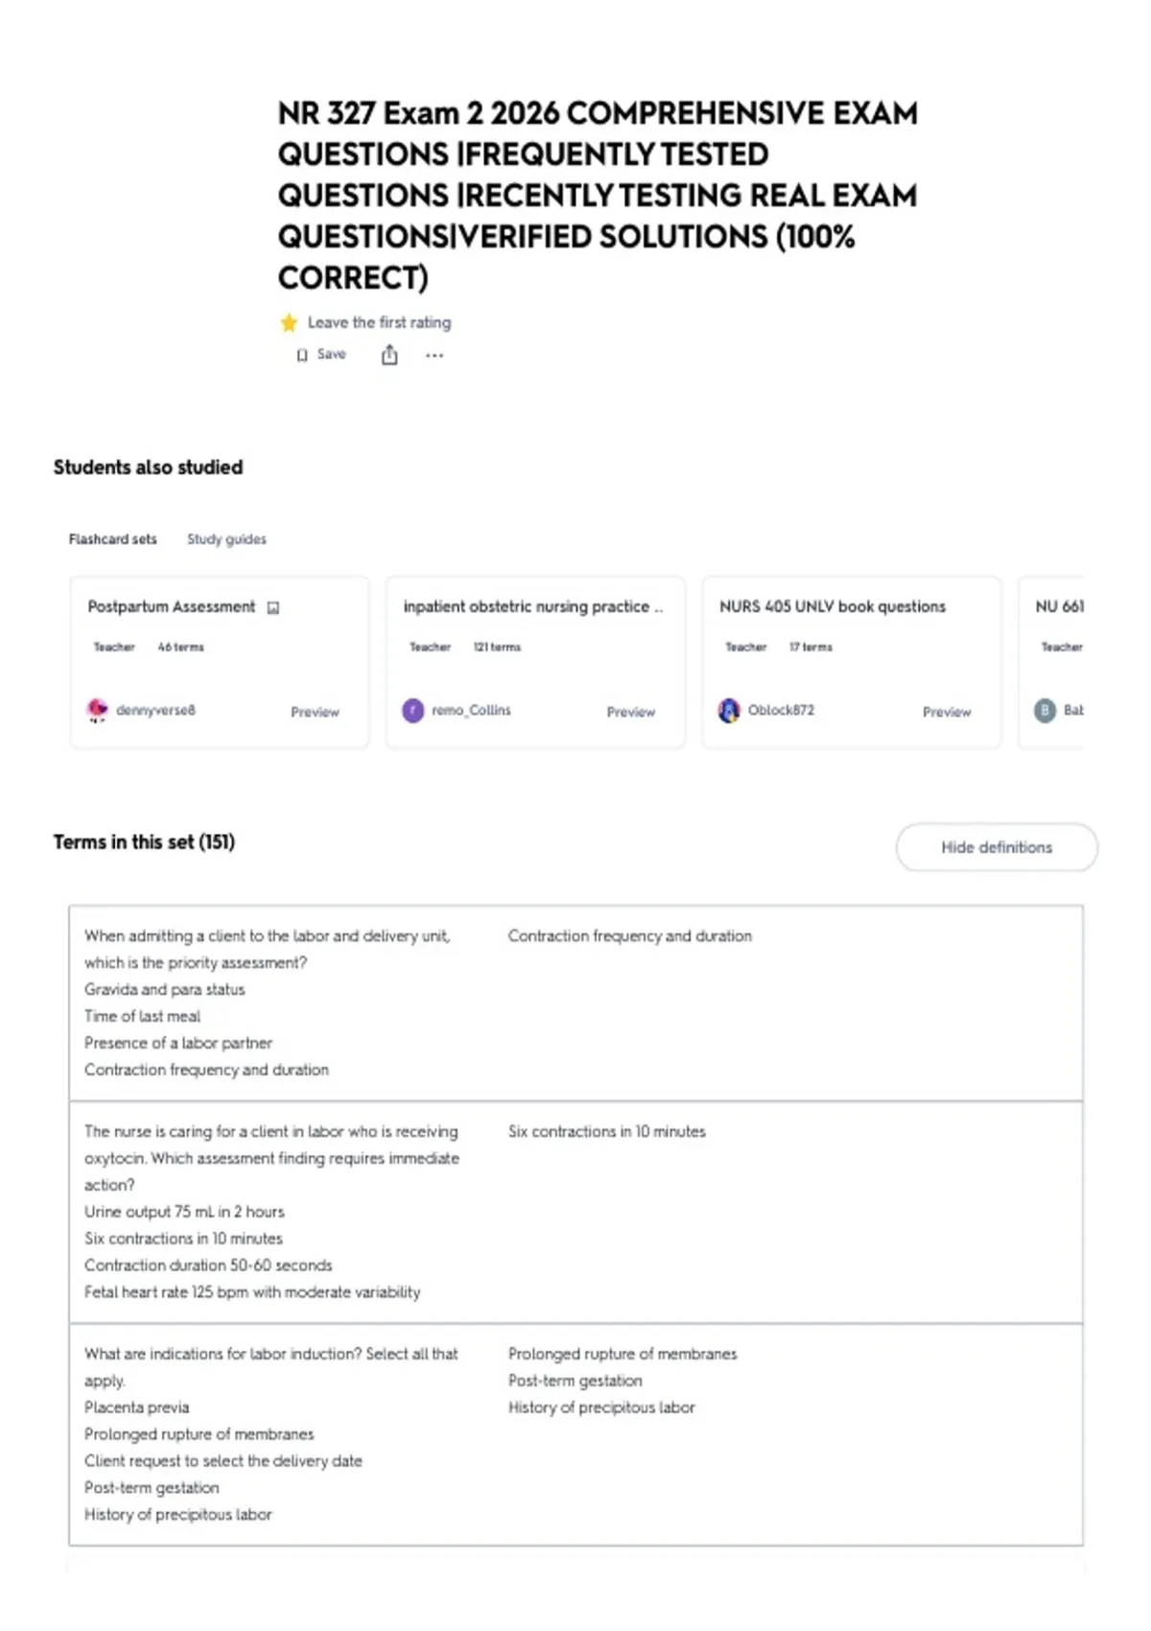The width and height of the screenshot is (1151, 1631).
Task: Click the Save bookmark icon
Action: pyautogui.click(x=302, y=355)
